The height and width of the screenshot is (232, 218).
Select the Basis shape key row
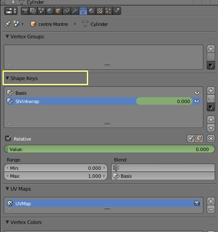tap(104, 93)
